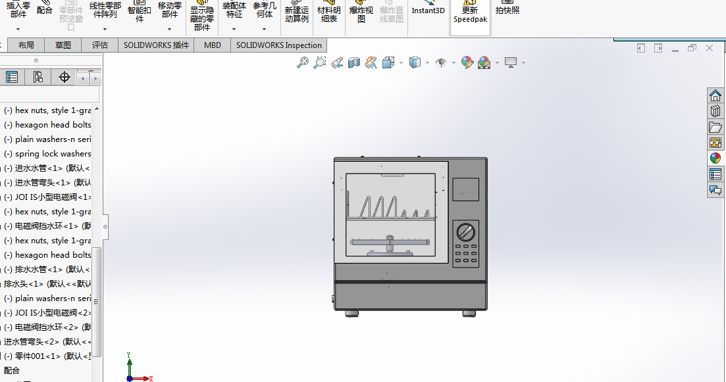This screenshot has height=382, width=726.
Task: Open Display Style dropdown arrow
Action: coord(427,62)
